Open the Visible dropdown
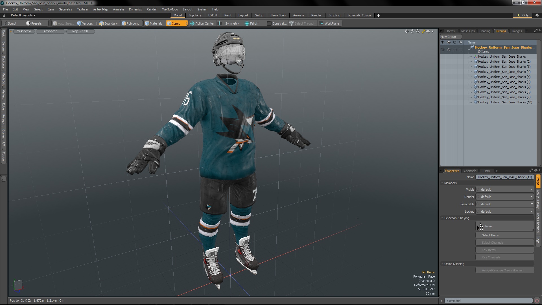Viewport: 542px width, 305px height. pos(506,189)
